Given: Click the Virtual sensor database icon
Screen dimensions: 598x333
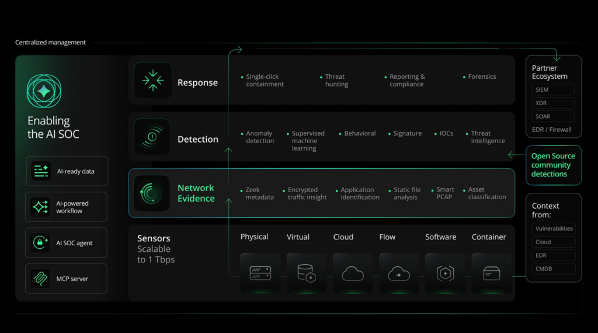Looking at the screenshot, I should 307,273.
